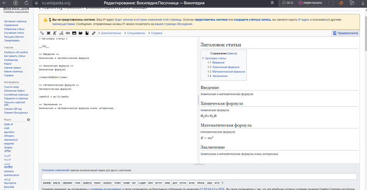Open extensions icon next to cookie
Screen dimensions: 367x190
click(x=351, y=3)
